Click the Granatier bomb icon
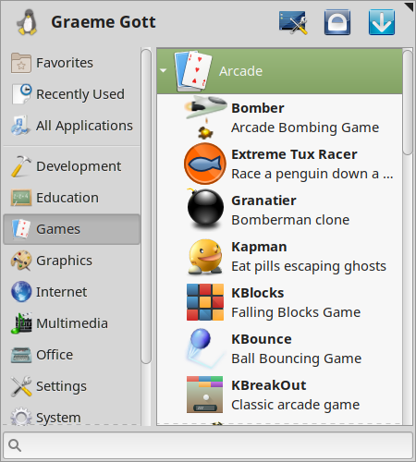Viewport: 416px width, 462px height. pyautogui.click(x=205, y=210)
